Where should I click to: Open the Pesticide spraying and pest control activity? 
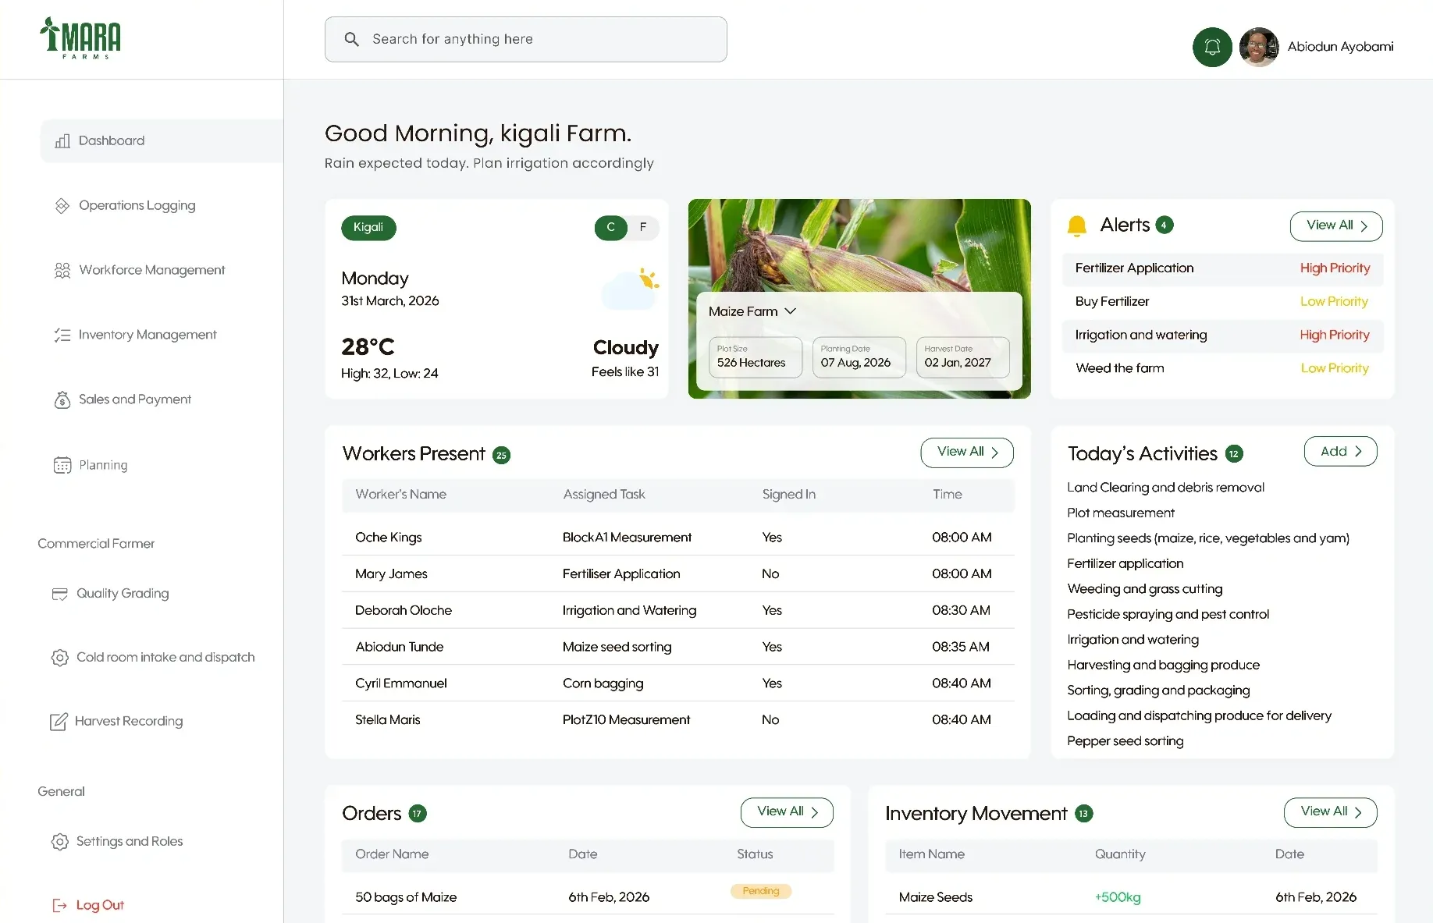[x=1168, y=615]
